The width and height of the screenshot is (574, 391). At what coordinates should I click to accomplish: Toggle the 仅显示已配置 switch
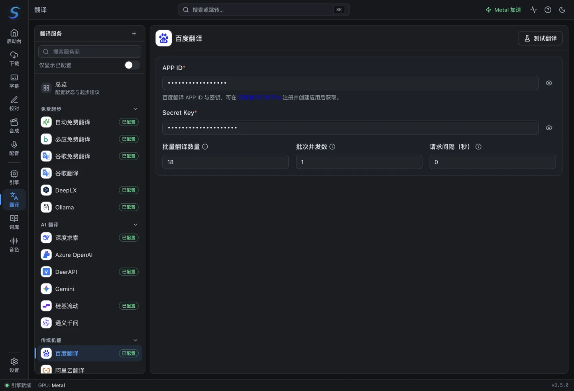132,65
